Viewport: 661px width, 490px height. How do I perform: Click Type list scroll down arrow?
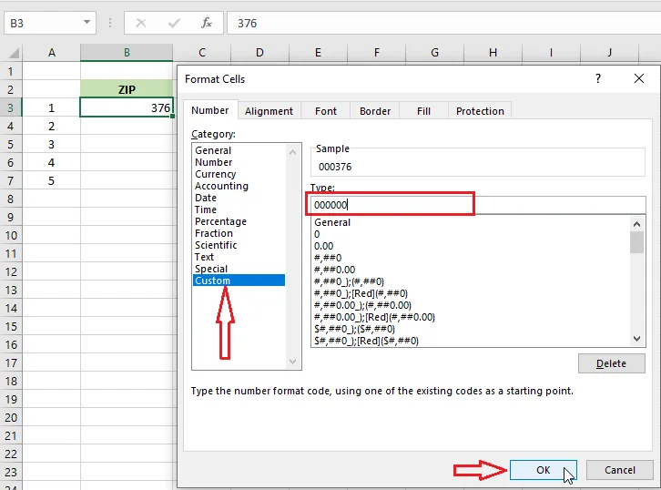636,339
